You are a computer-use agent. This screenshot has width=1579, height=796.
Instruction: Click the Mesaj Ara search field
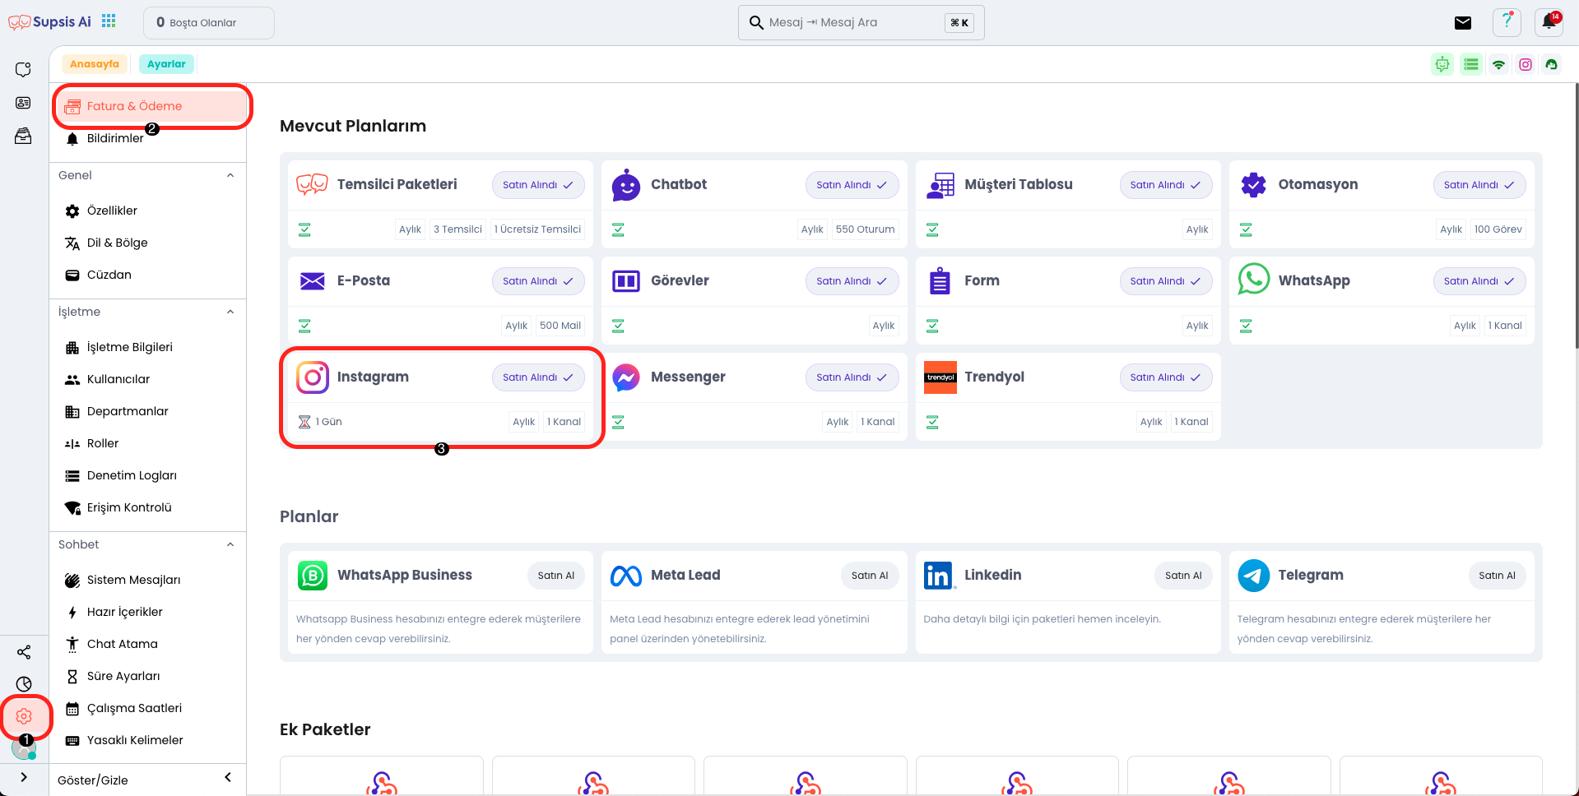coord(861,22)
